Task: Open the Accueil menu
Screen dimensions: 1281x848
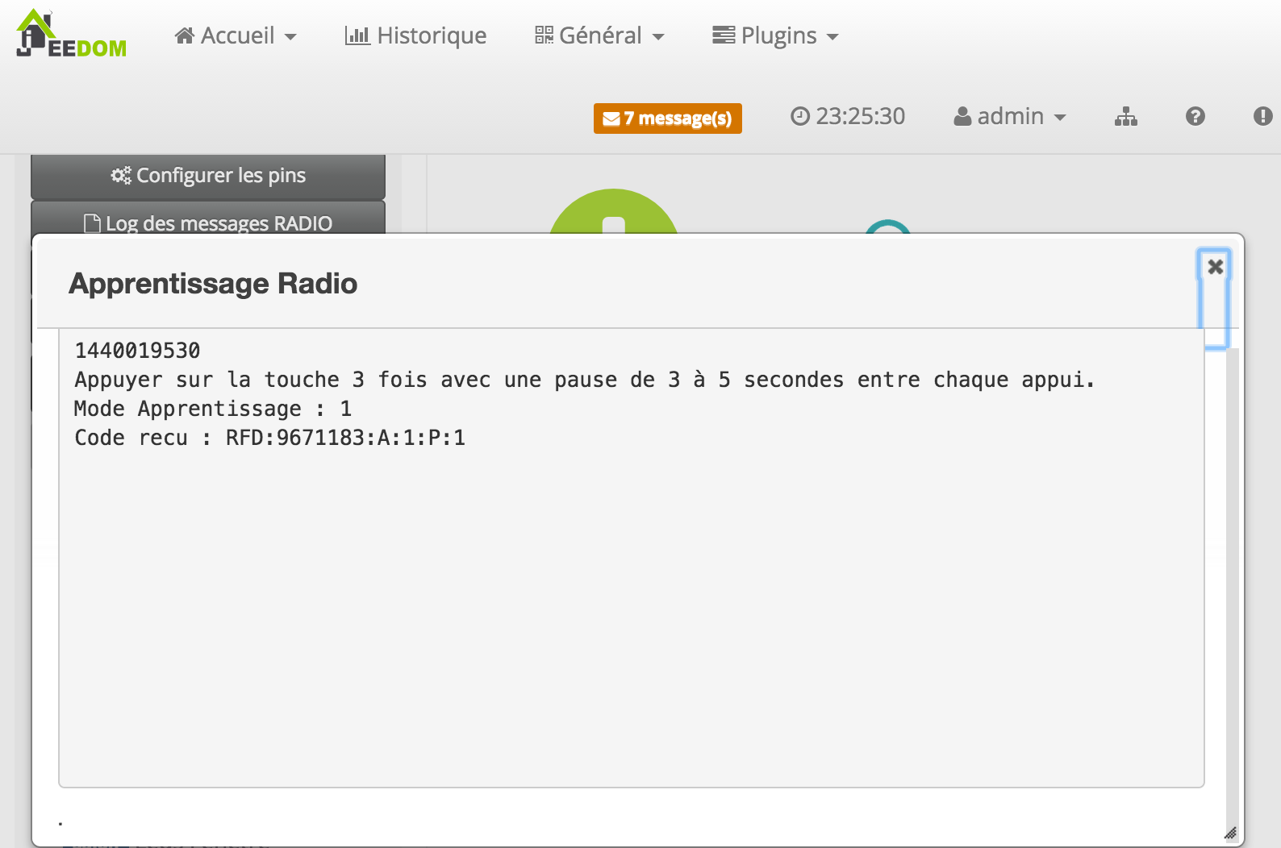Action: click(236, 35)
